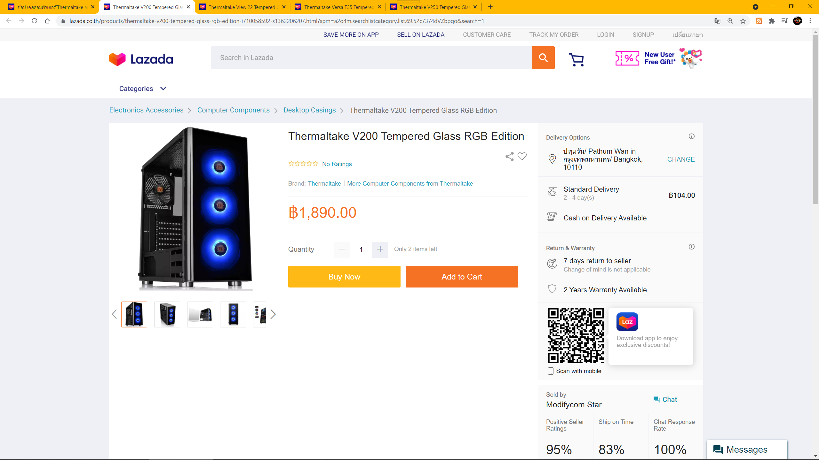
Task: Switch to the Thermaltake V250 tab
Action: pyautogui.click(x=433, y=7)
